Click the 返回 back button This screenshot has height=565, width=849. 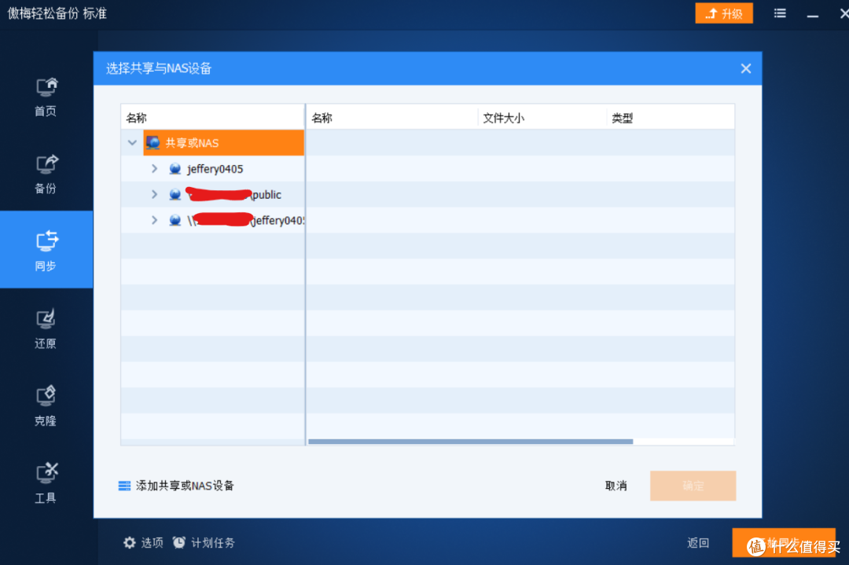[698, 543]
